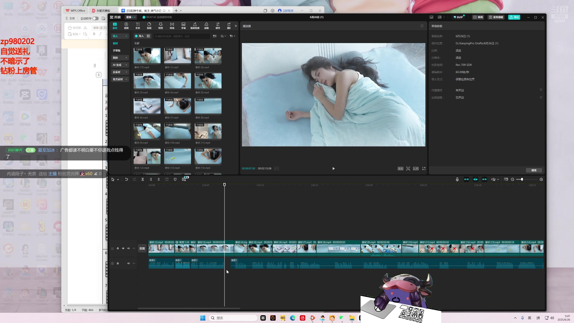This screenshot has width=574, height=323.
Task: Open the 文件 menu in WPS window
Action: (x=70, y=19)
